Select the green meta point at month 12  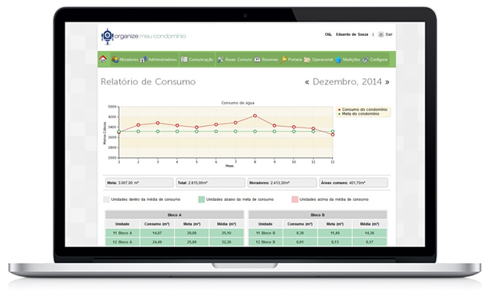[333, 132]
